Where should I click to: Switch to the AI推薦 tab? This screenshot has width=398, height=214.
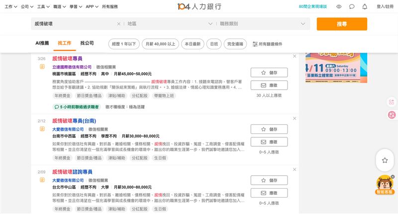click(42, 43)
